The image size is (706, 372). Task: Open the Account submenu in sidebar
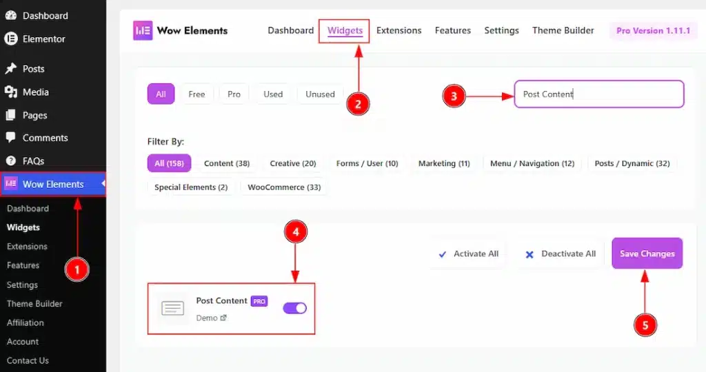coord(23,342)
